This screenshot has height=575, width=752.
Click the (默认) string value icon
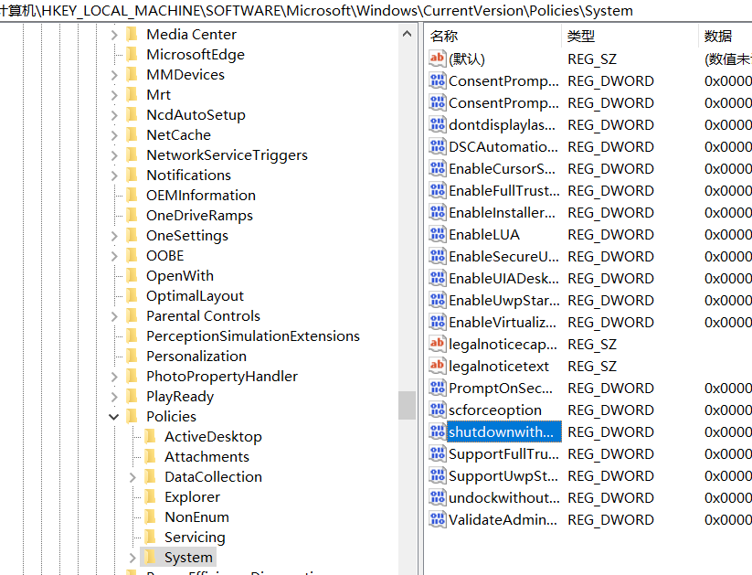[438, 59]
